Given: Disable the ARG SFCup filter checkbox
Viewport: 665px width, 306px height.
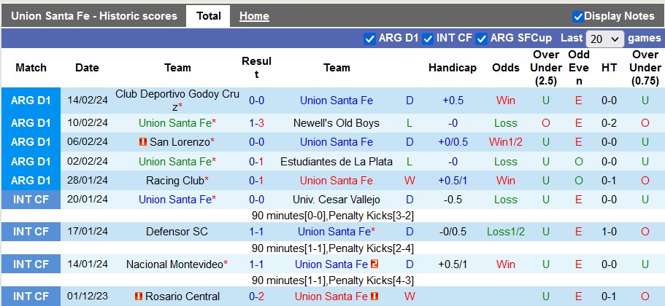Looking at the screenshot, I should pos(482,39).
